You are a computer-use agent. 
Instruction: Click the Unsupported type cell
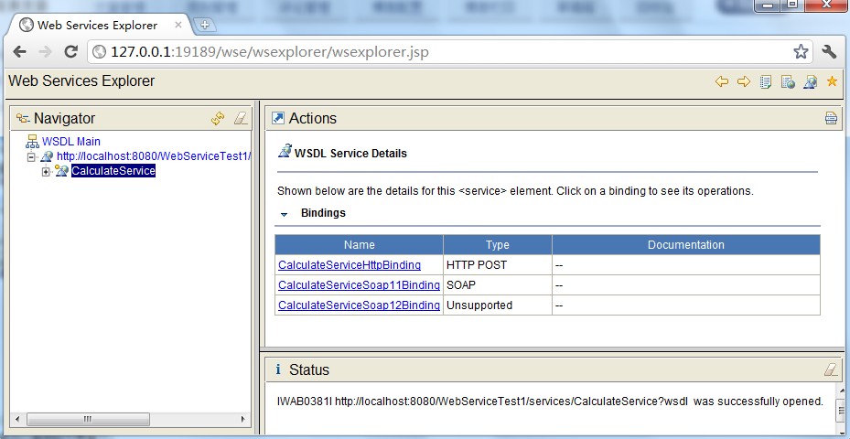coord(498,305)
